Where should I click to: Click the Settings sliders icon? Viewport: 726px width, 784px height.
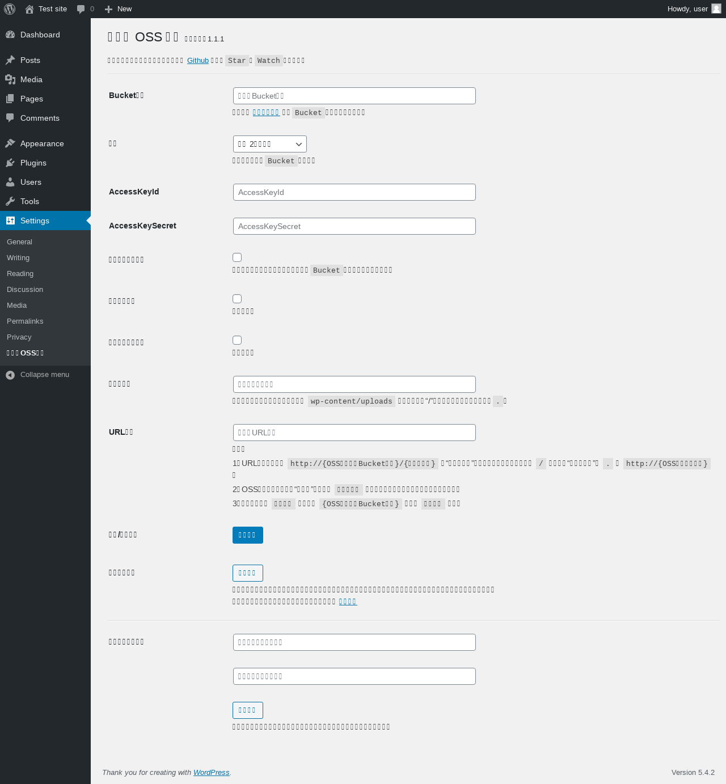point(10,221)
